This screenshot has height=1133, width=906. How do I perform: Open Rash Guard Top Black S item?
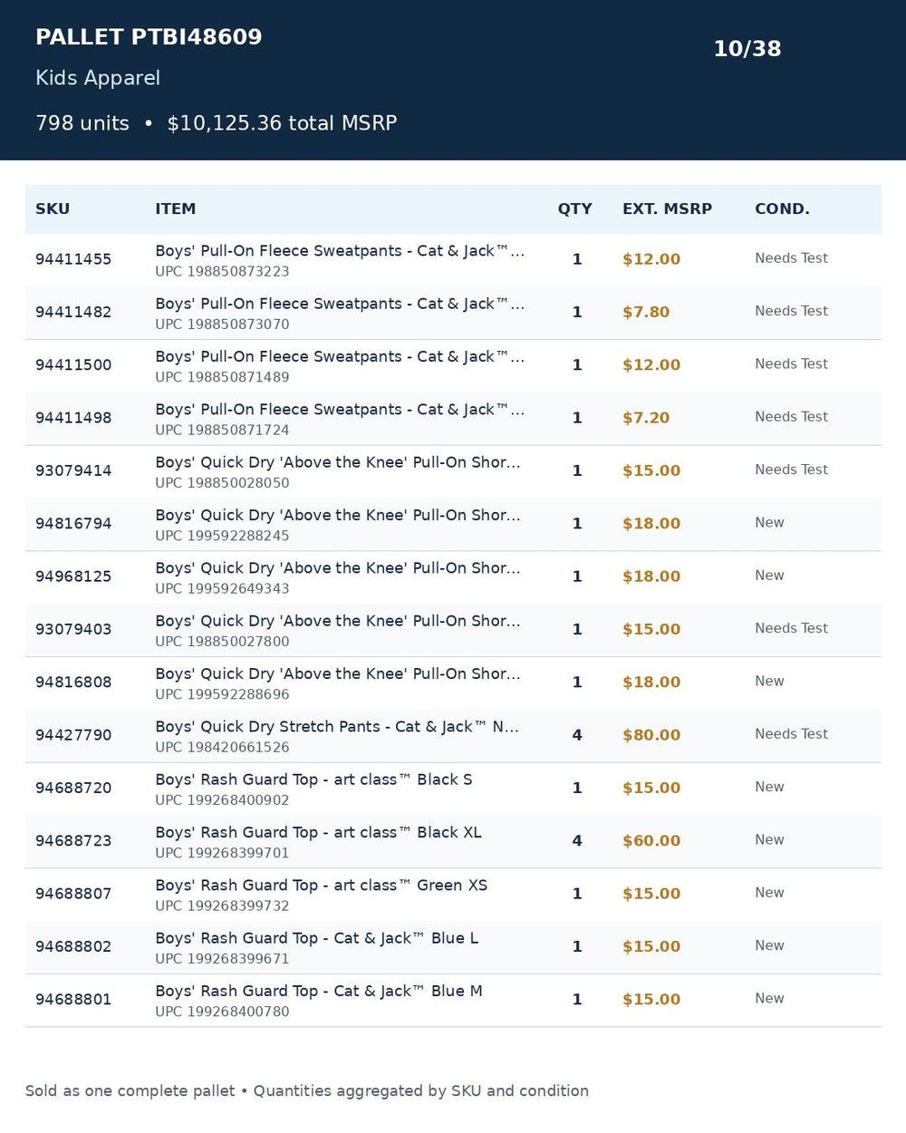(313, 780)
